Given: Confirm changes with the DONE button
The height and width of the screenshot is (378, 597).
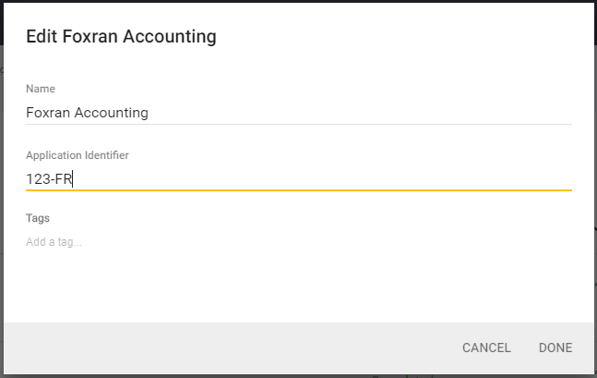Looking at the screenshot, I should tap(555, 348).
